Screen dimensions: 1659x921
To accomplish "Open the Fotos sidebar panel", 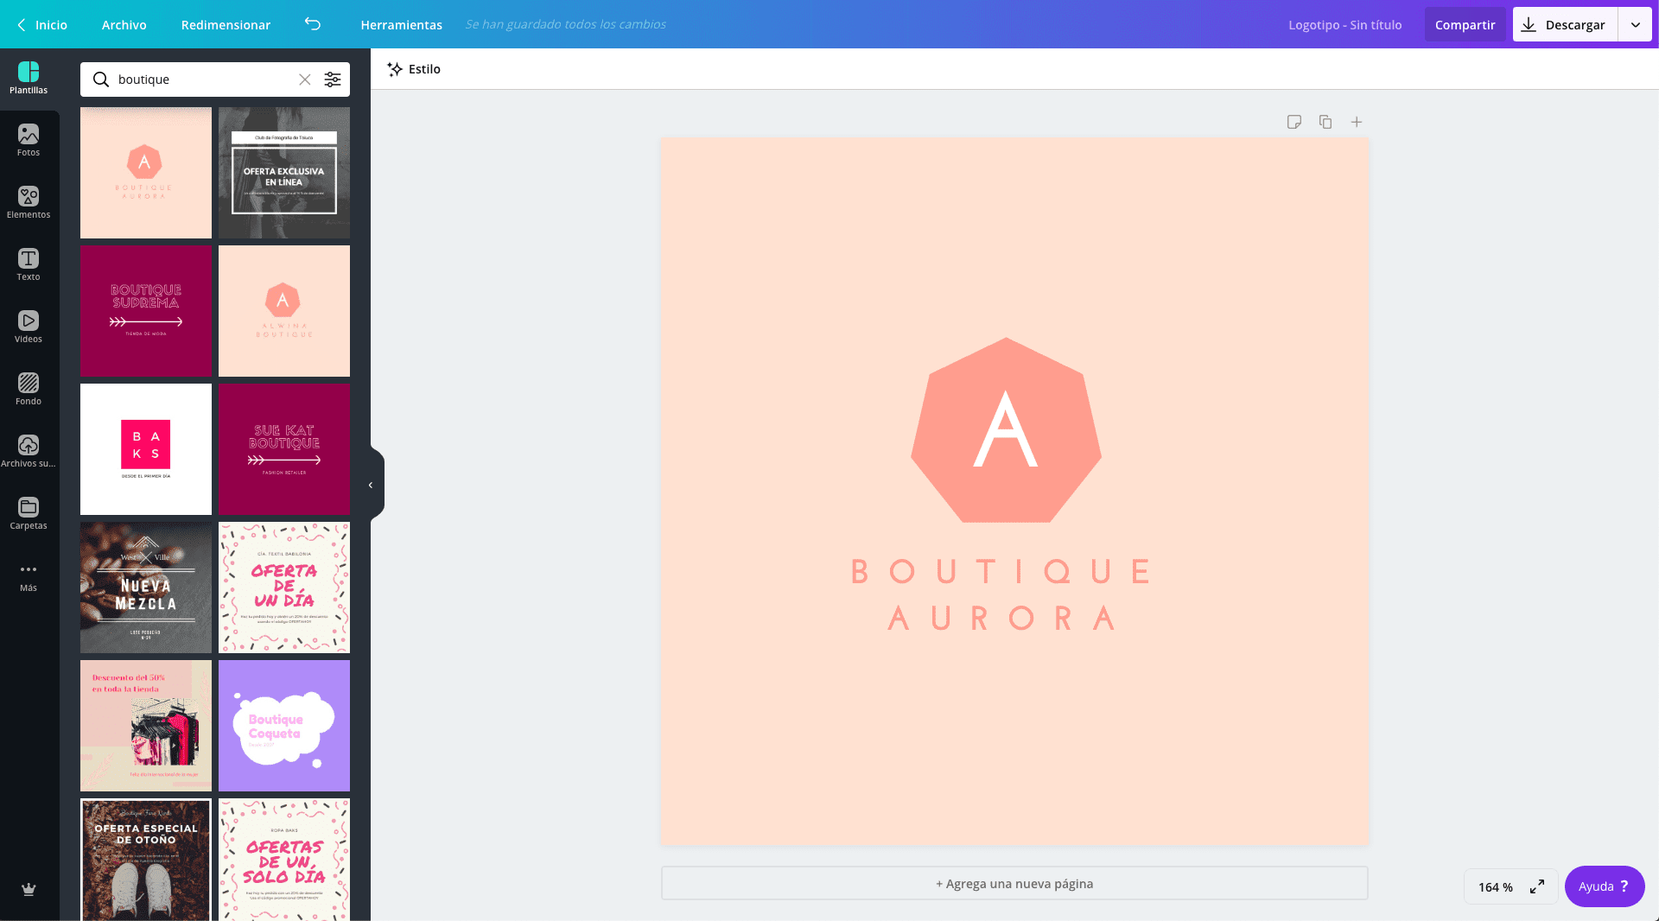I will [x=29, y=141].
